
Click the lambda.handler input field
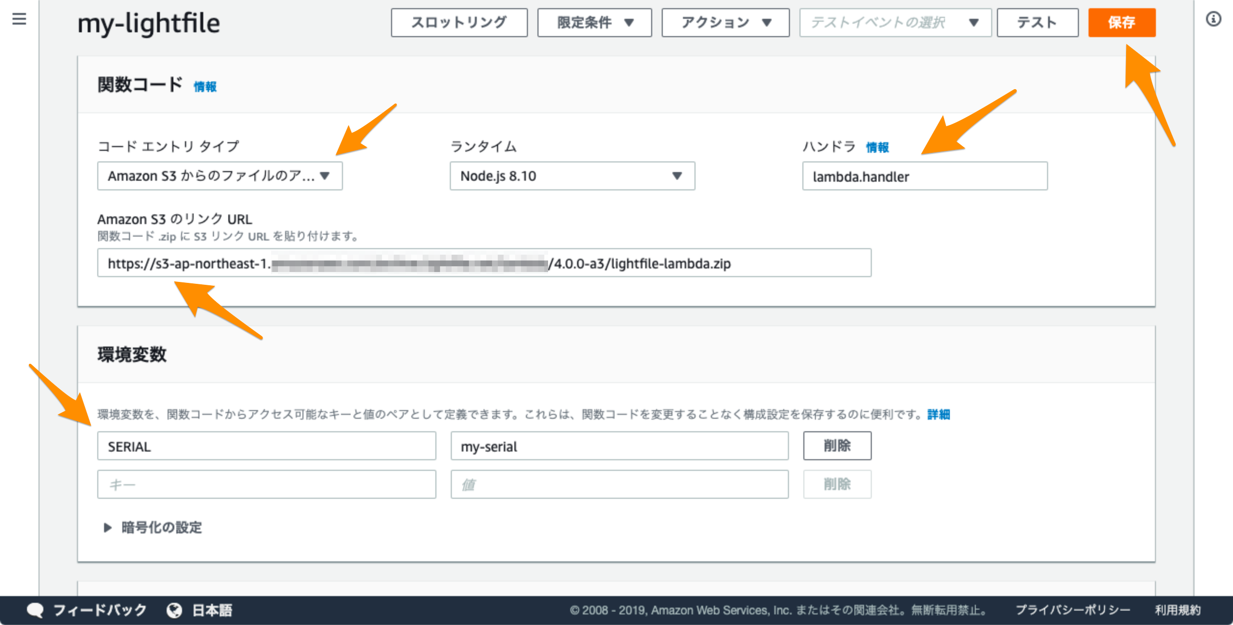(925, 176)
